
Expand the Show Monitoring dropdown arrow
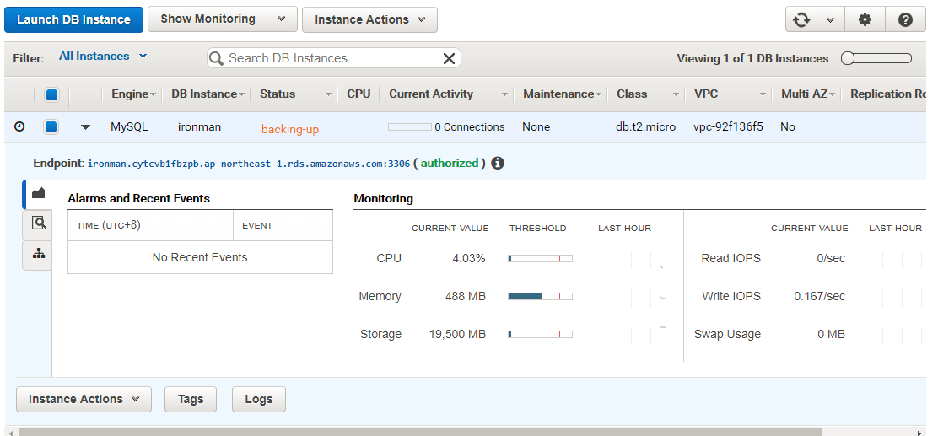[283, 19]
